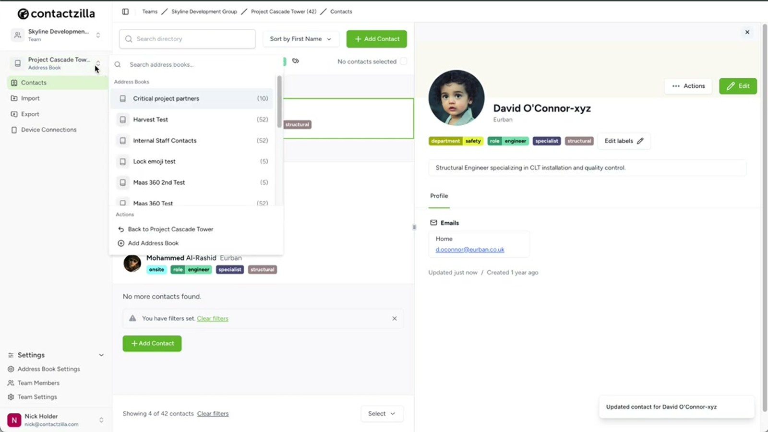Image resolution: width=768 pixels, height=432 pixels.
Task: Click the Project Cascade Tower address book icon
Action: [x=18, y=63]
